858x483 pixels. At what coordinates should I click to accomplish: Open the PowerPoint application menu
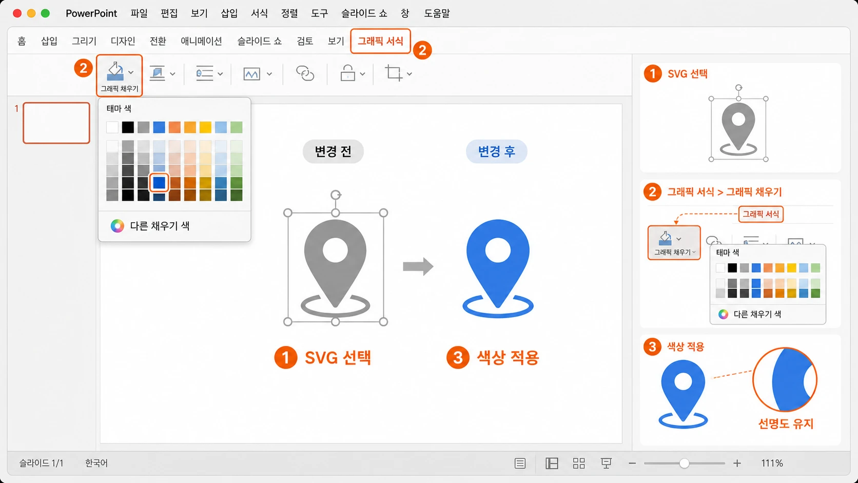(x=91, y=13)
